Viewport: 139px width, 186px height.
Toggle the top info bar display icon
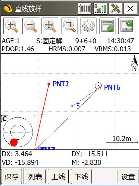click(x=107, y=26)
